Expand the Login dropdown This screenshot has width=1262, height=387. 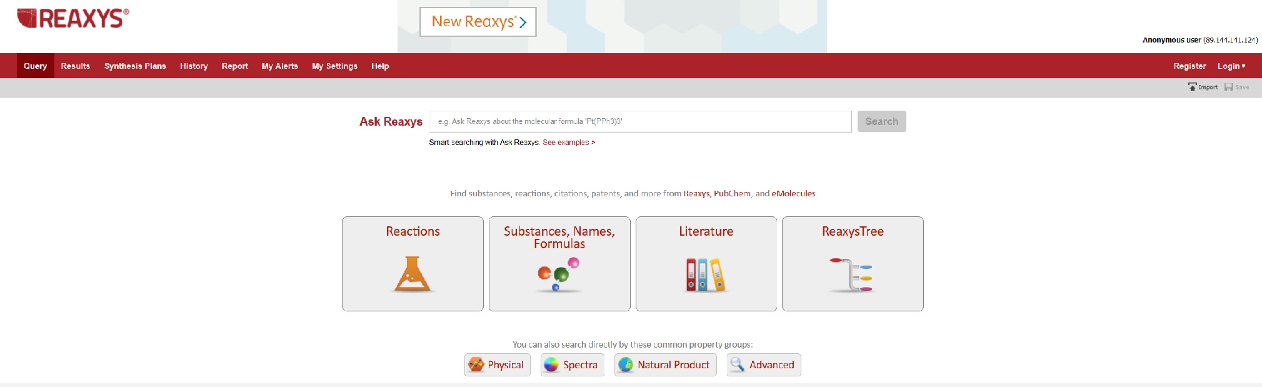[1231, 66]
